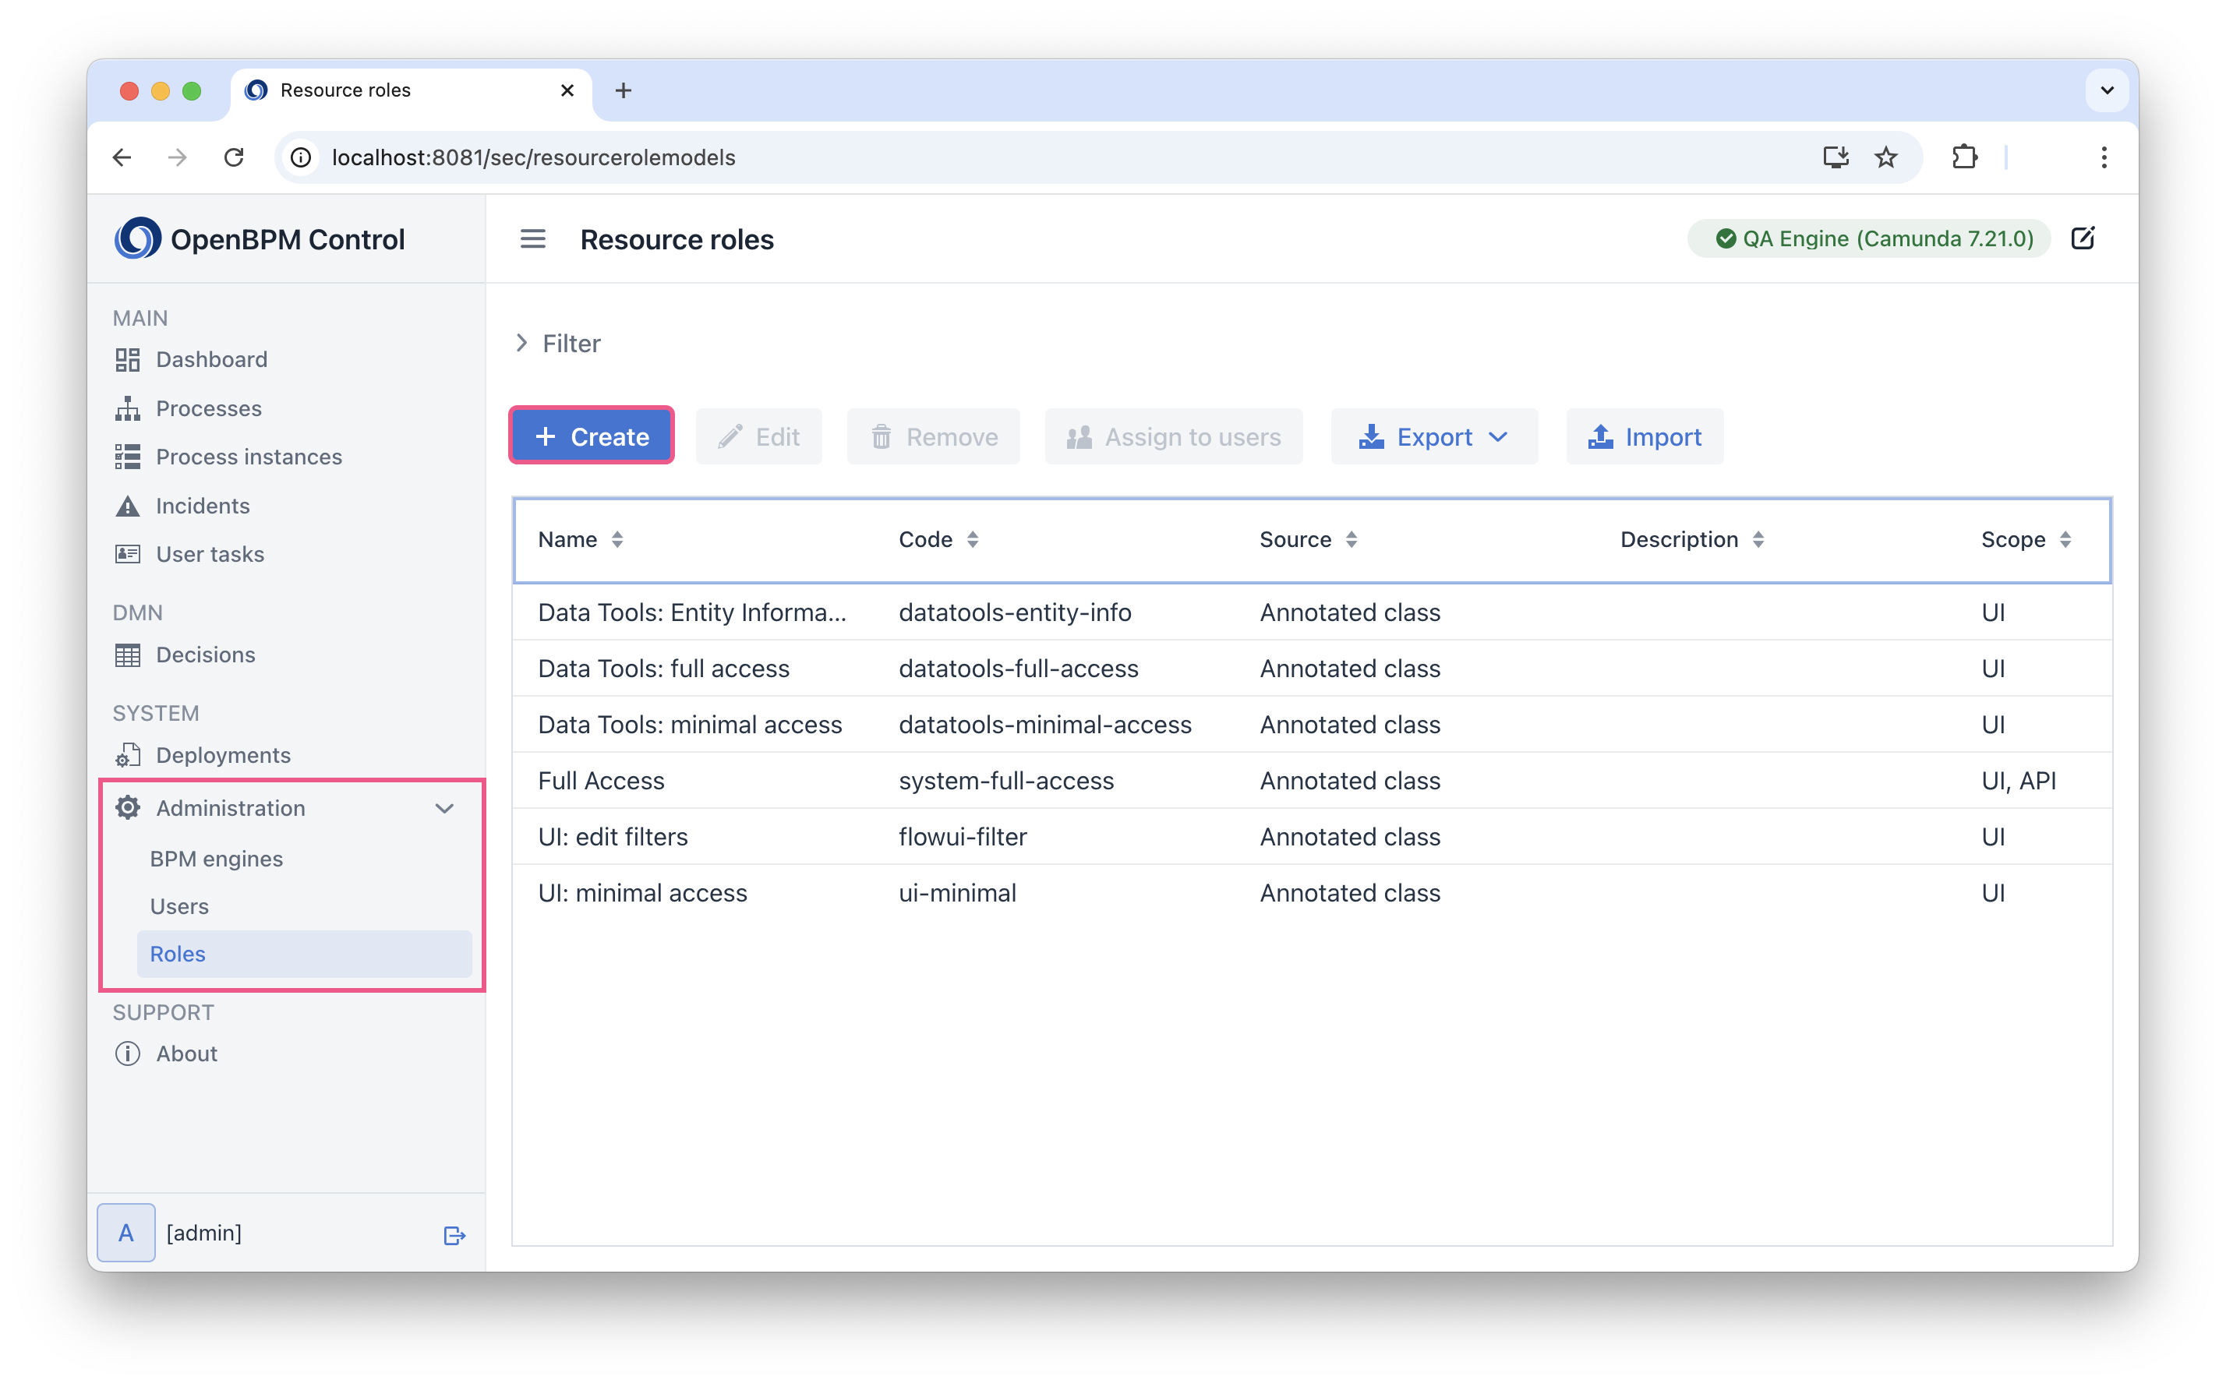Bookmark this page with the star icon
This screenshot has width=2226, height=1387.
(x=1885, y=157)
